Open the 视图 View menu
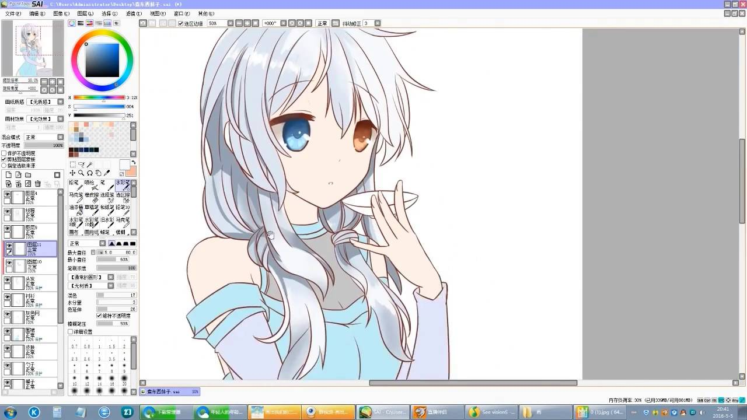 coord(158,13)
